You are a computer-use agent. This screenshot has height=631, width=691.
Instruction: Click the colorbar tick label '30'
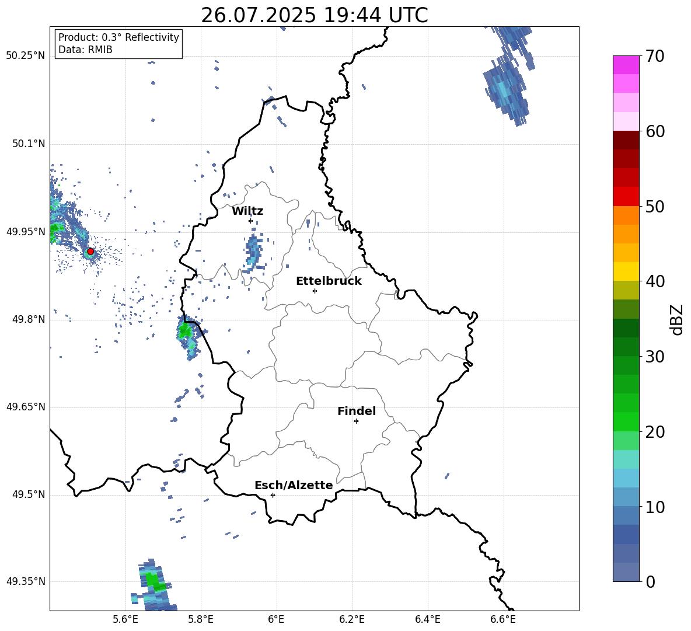655,357
